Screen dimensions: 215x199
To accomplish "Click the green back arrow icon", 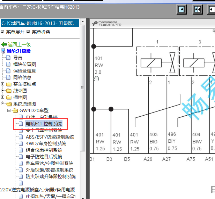I will coord(4,44).
